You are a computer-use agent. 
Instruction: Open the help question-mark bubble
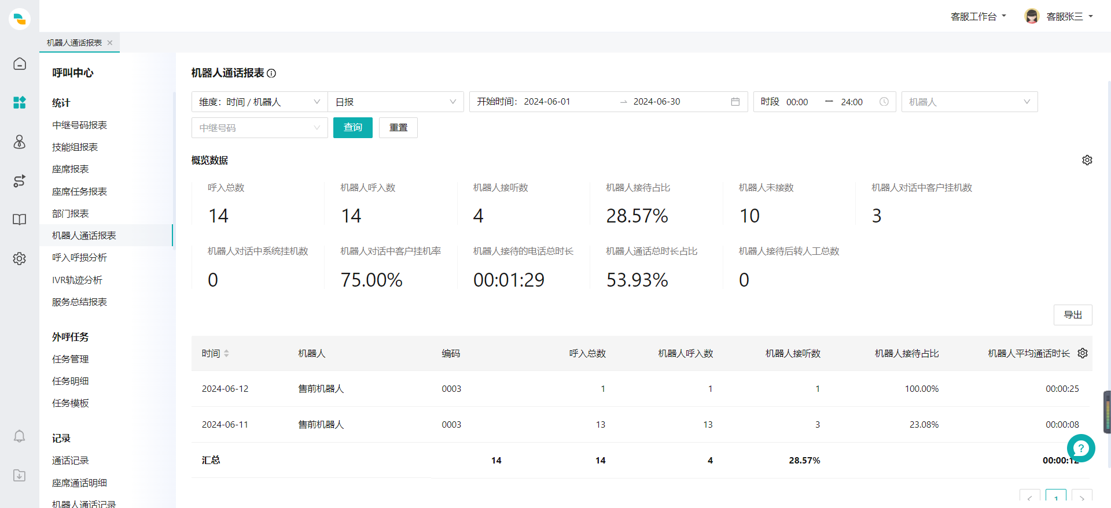(x=1081, y=448)
